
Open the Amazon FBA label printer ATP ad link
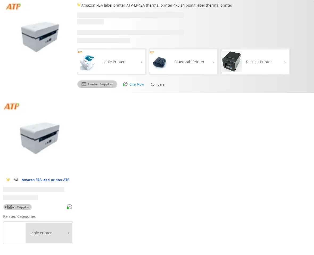point(46,180)
